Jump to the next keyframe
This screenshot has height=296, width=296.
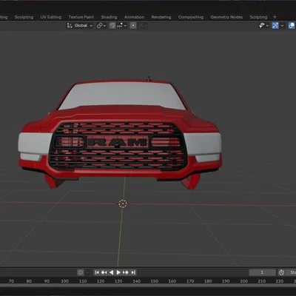pos(126,272)
